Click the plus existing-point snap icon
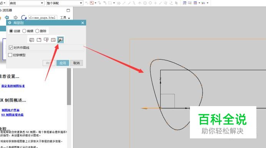266x148 pixels. tap(155, 3)
